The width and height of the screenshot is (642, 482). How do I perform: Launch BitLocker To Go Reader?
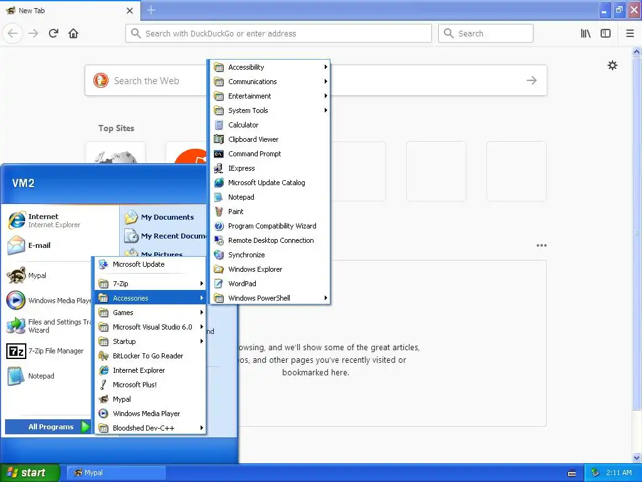point(150,356)
